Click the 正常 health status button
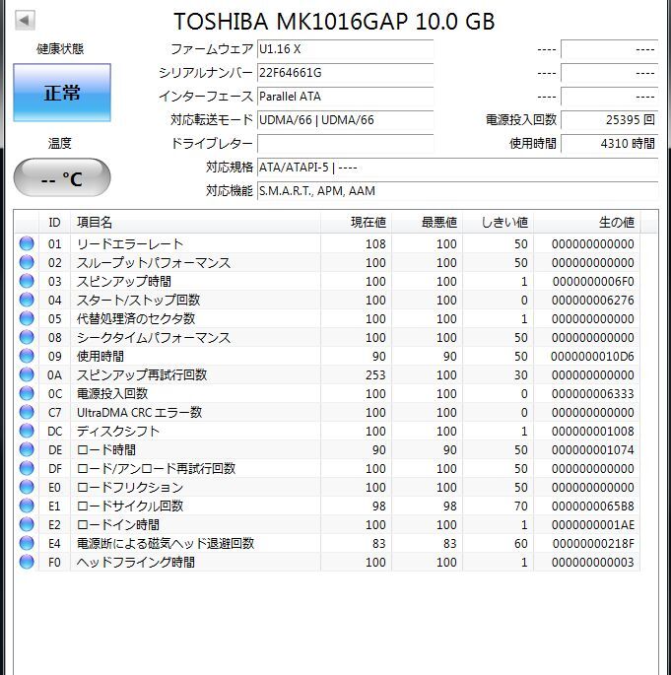This screenshot has height=675, width=671. pyautogui.click(x=62, y=93)
